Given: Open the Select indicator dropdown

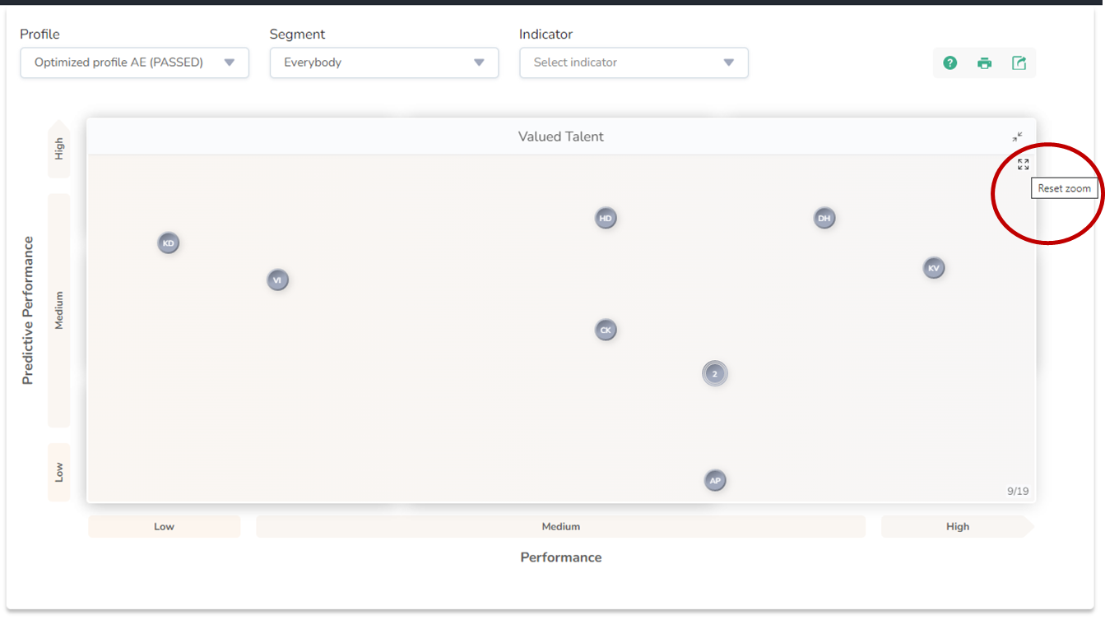Looking at the screenshot, I should click(x=634, y=62).
